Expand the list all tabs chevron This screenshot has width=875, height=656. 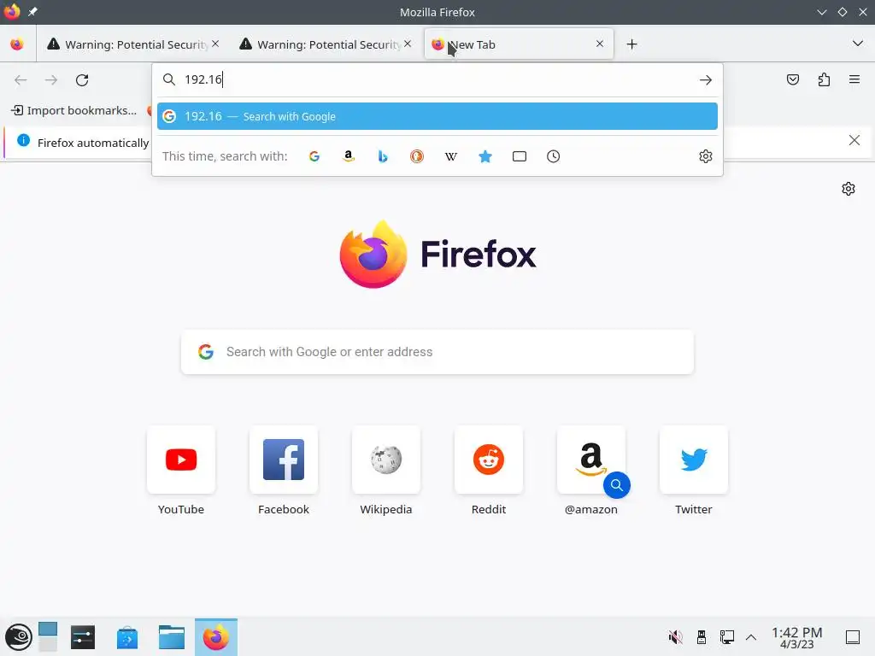(858, 44)
